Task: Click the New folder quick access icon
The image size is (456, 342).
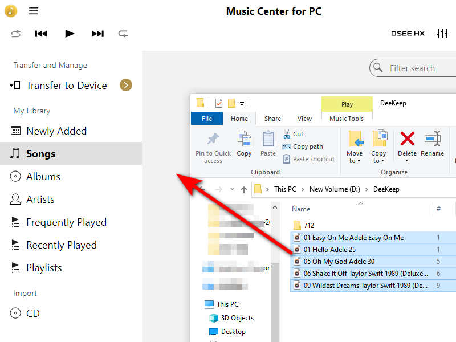Action: (x=231, y=103)
